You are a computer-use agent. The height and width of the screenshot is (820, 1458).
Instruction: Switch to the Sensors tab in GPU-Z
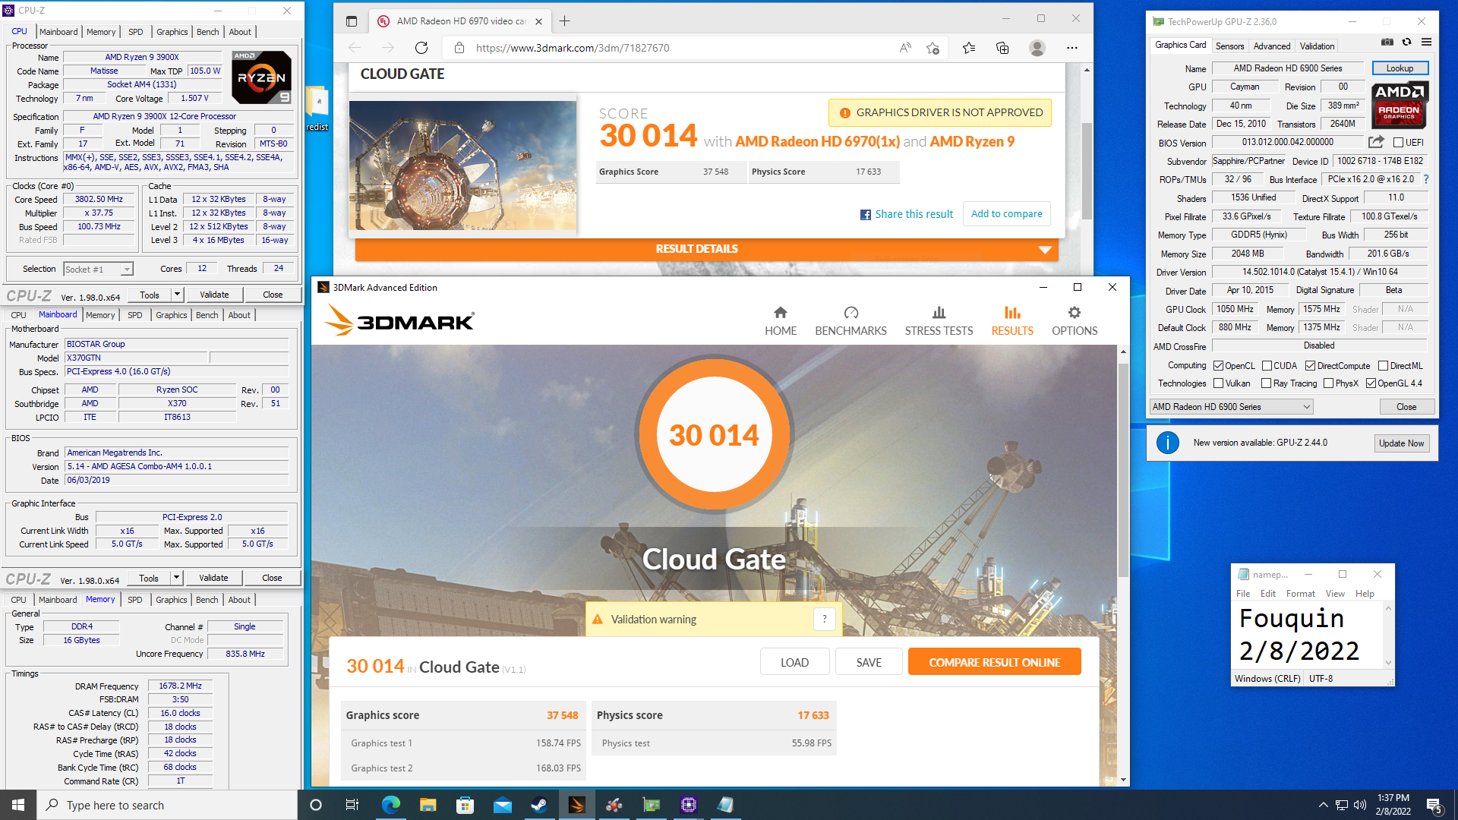coord(1229,46)
